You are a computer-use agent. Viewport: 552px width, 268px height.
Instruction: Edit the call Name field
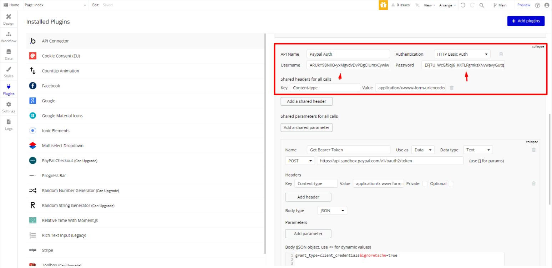click(x=349, y=150)
